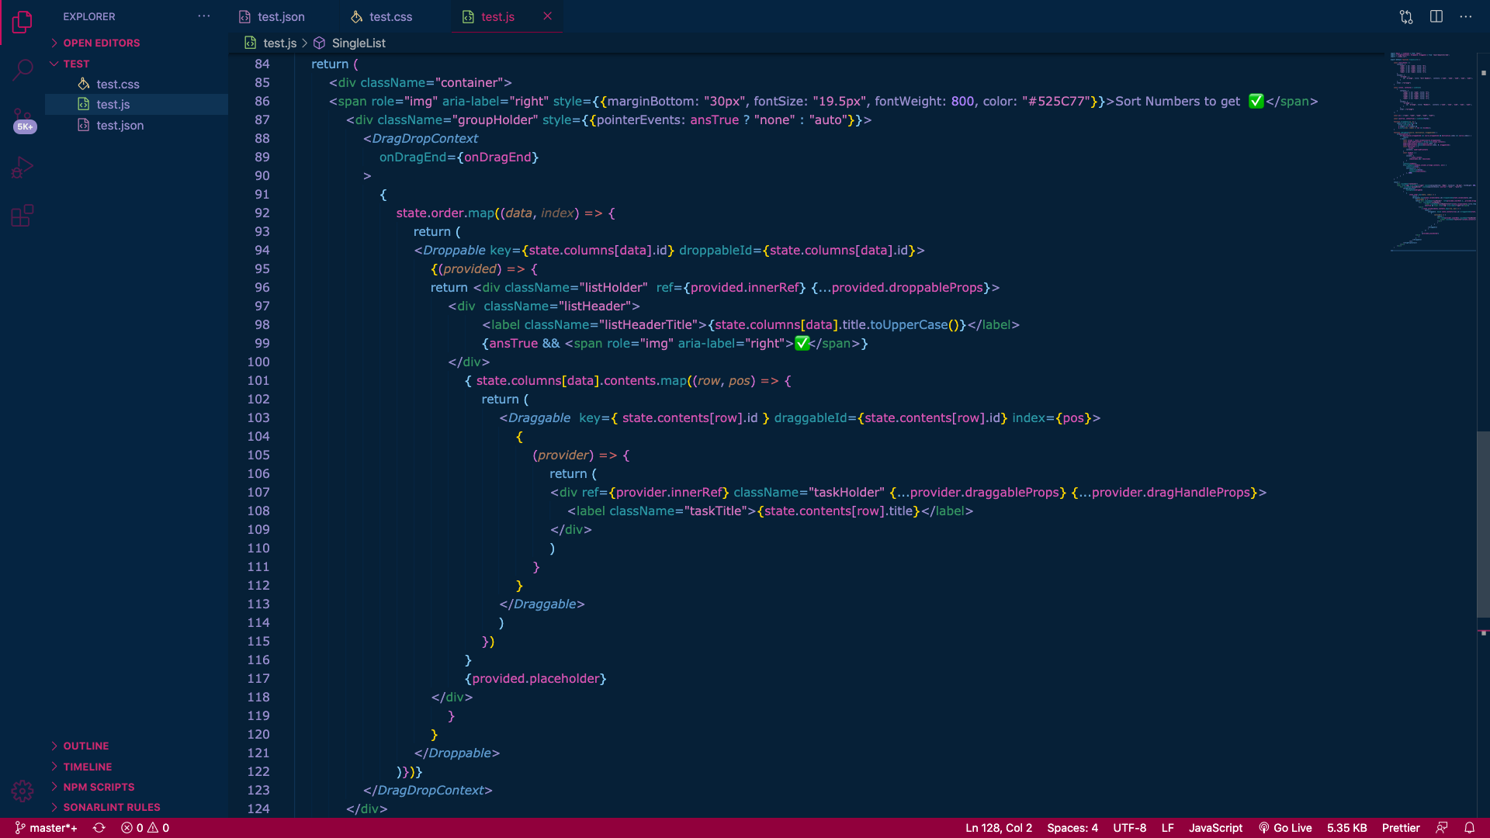Open the Search view in activity bar
The width and height of the screenshot is (1490, 838).
click(x=23, y=71)
